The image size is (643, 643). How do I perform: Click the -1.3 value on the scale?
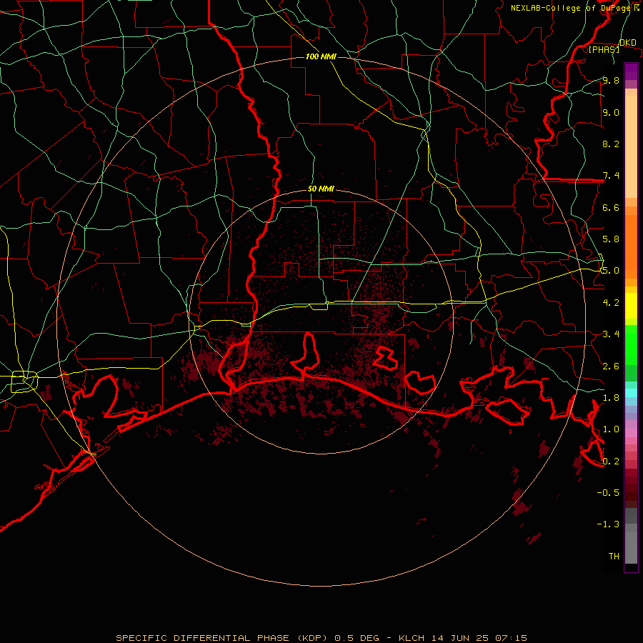(x=608, y=524)
